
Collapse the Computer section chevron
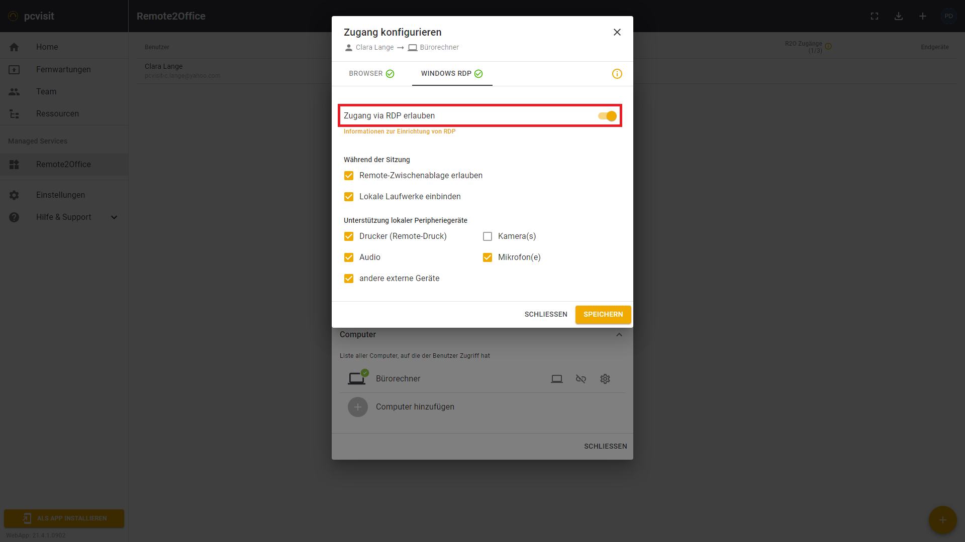pyautogui.click(x=619, y=335)
